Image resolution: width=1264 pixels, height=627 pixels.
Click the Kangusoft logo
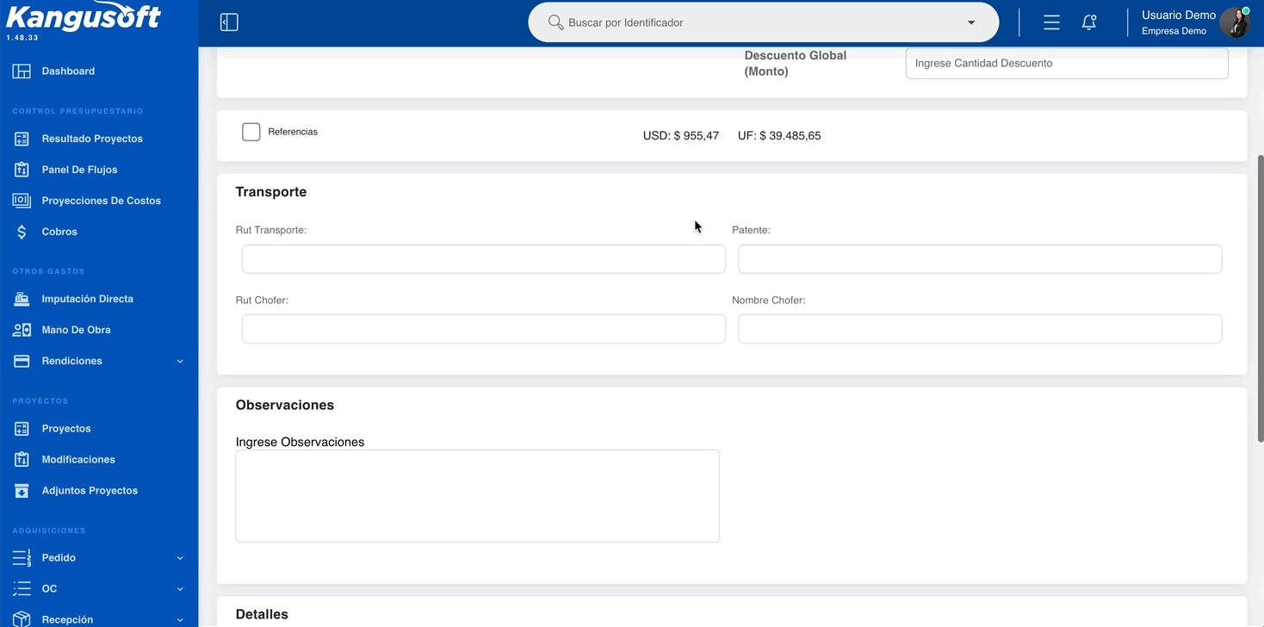click(84, 16)
